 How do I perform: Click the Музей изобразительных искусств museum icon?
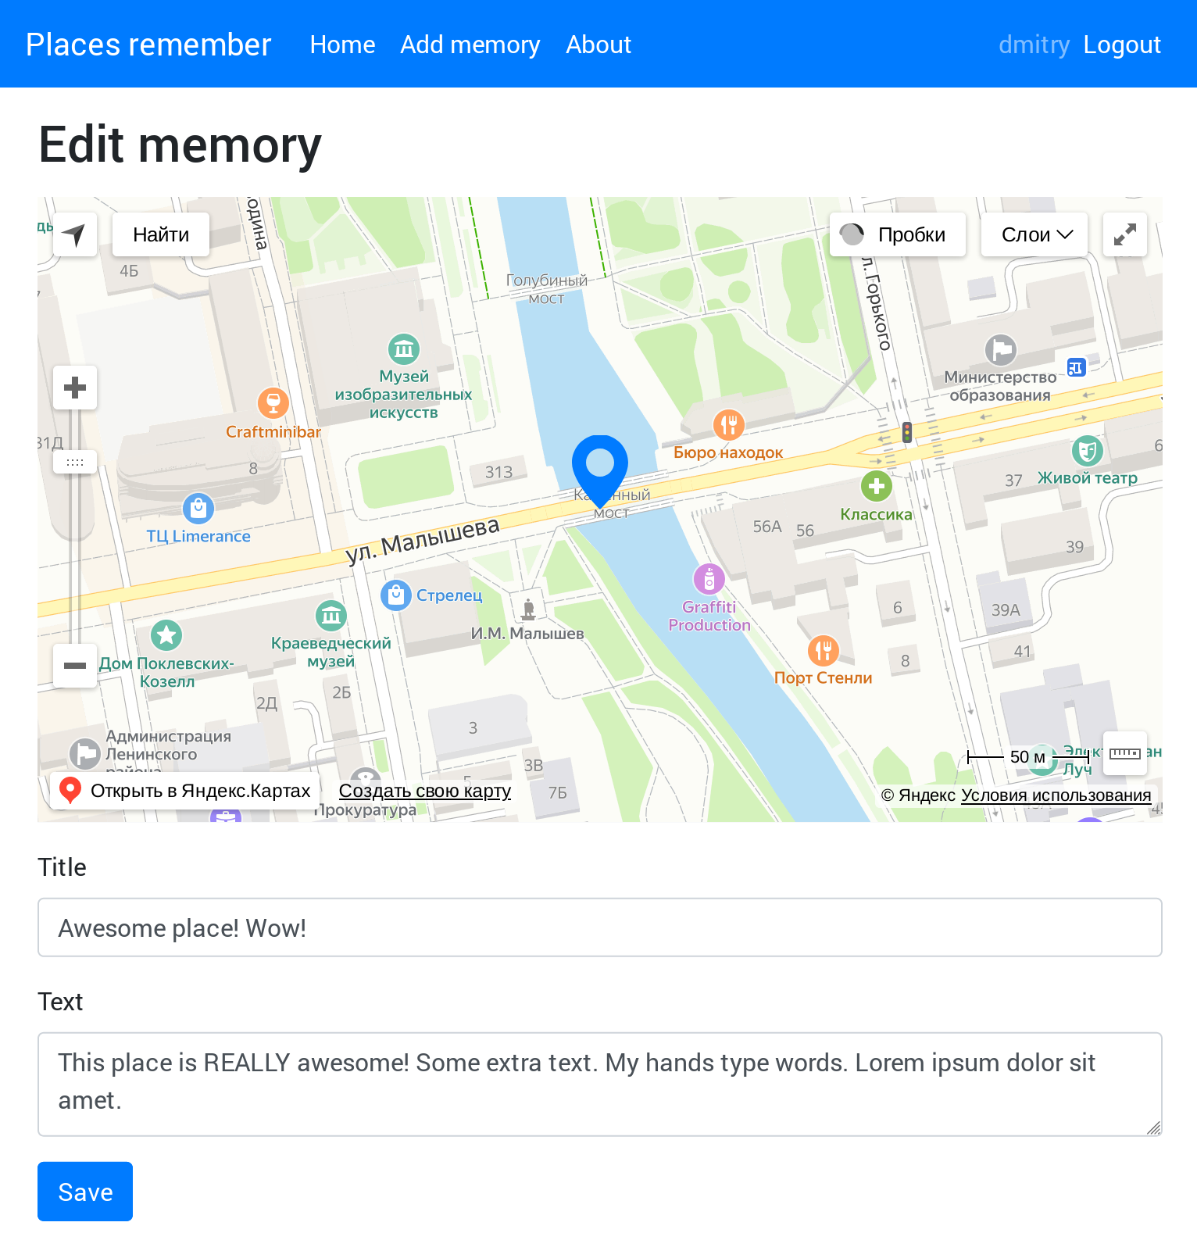[404, 349]
